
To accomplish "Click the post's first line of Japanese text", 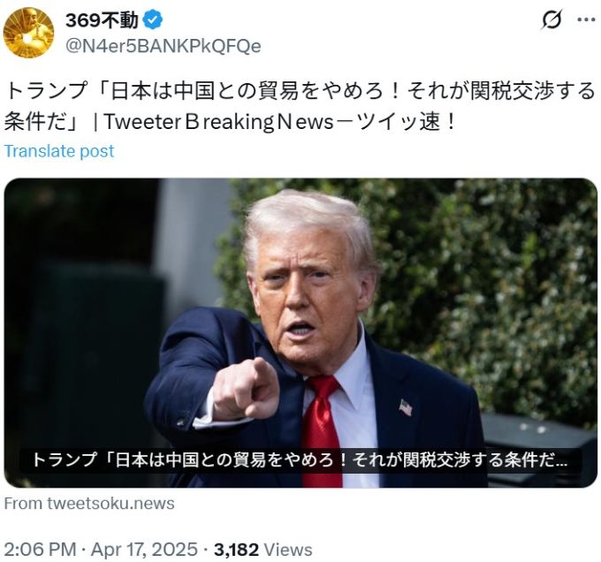I will click(x=300, y=91).
